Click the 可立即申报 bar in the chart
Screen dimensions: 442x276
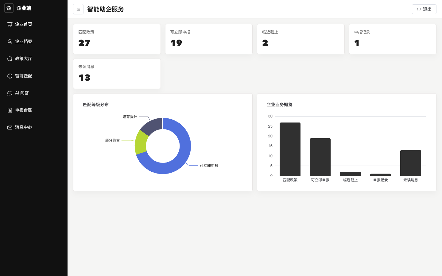coord(320,157)
